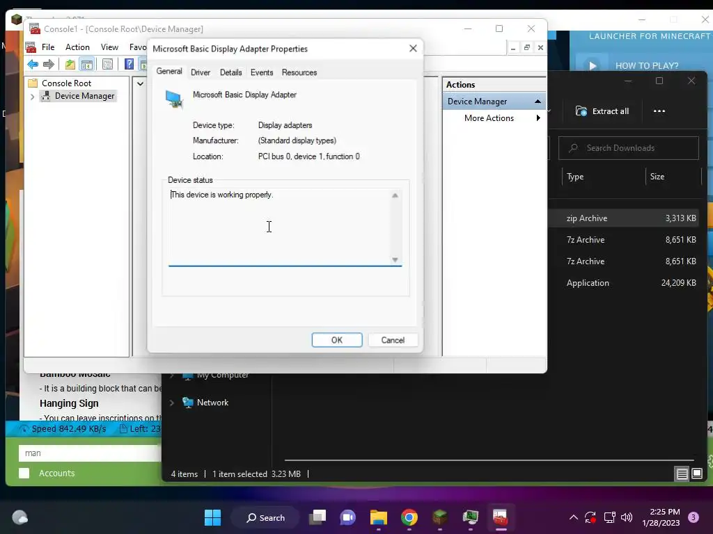The image size is (713, 534).
Task: Sort by Type column header
Action: click(x=575, y=177)
